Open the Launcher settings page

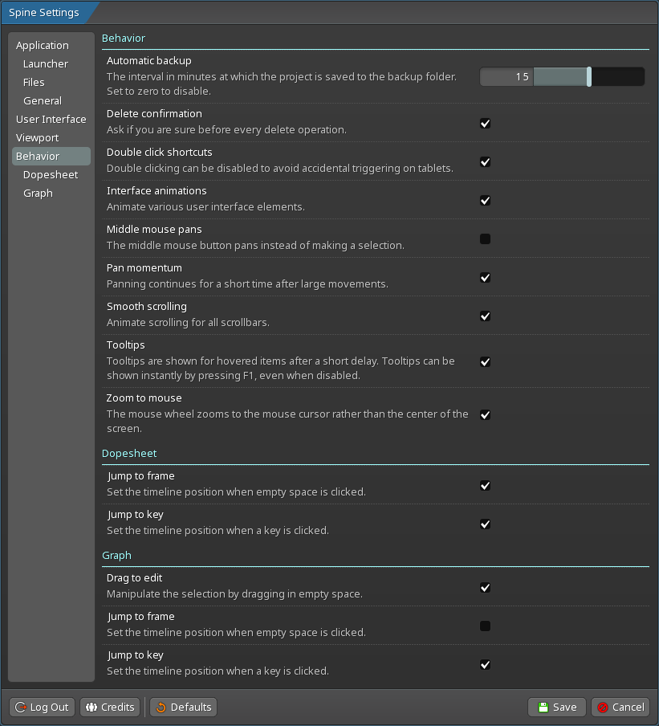tap(46, 64)
